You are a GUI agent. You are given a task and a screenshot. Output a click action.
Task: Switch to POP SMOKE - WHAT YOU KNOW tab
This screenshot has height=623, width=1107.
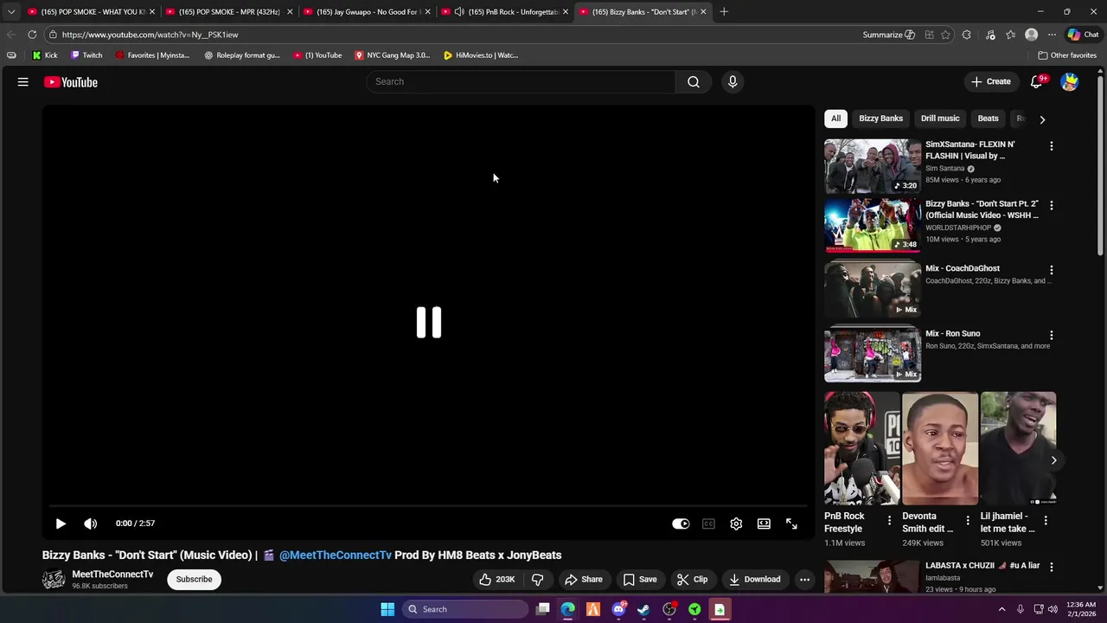point(91,12)
